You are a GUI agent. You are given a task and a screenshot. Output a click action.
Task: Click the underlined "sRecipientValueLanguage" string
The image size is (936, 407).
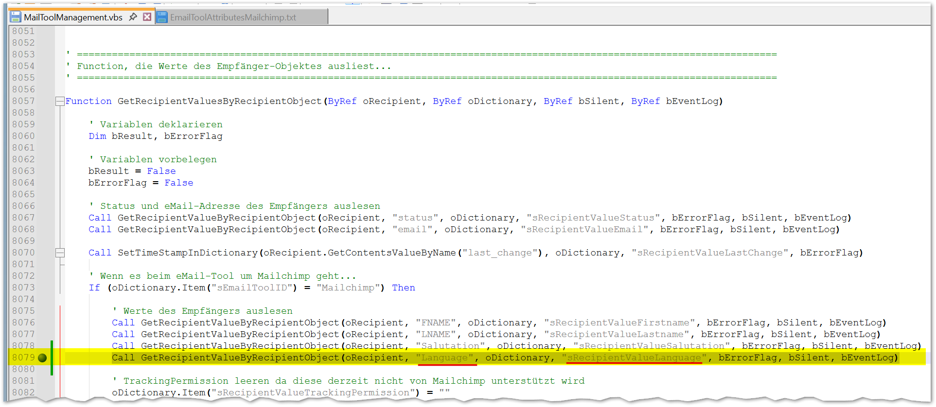(x=634, y=358)
